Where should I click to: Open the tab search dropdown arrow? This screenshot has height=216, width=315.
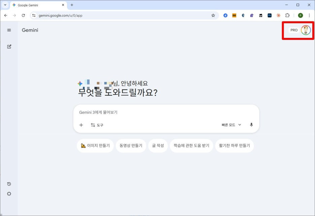[5, 5]
